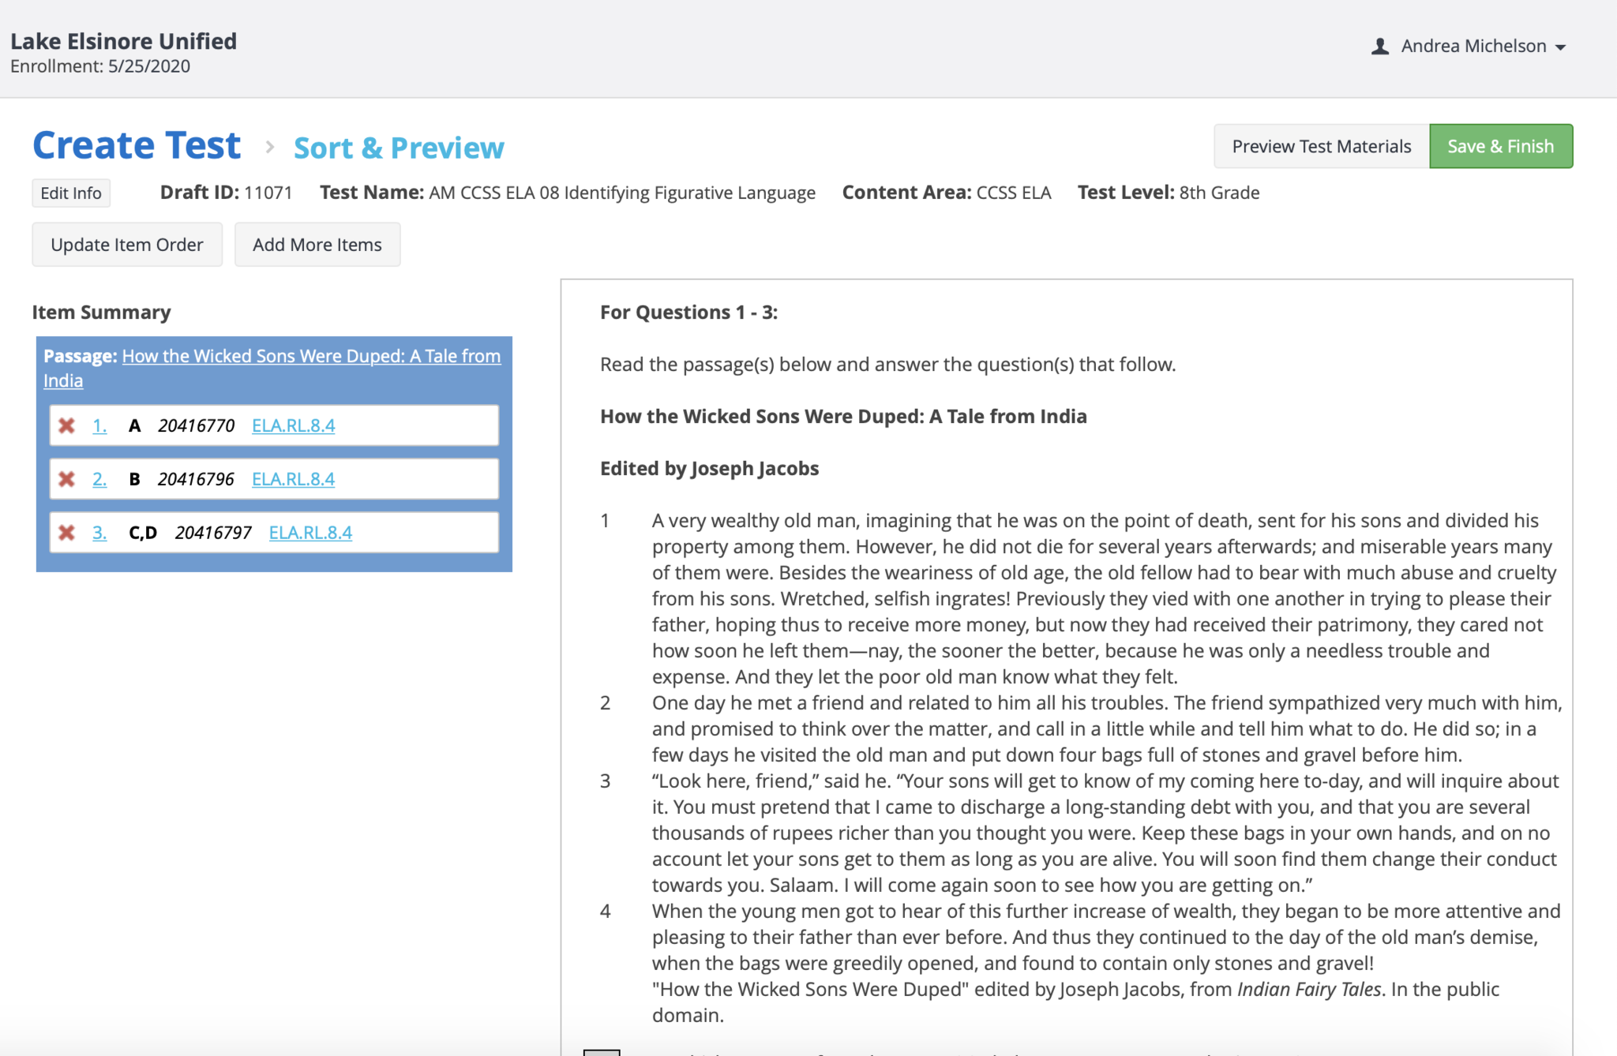Open ELA.RL.8.4 standard for item 20416797
This screenshot has height=1056, width=1617.
[x=310, y=533]
